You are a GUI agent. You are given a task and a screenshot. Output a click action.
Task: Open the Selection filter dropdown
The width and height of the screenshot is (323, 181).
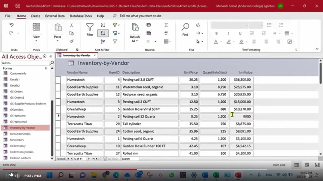(x=116, y=25)
